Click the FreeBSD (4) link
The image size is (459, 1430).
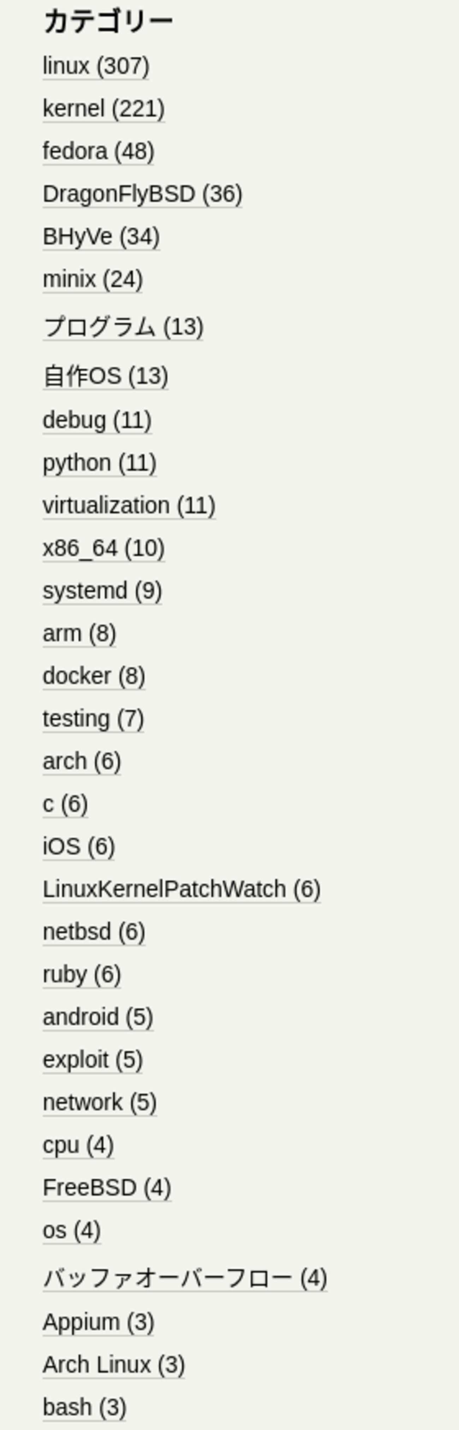tap(107, 1187)
